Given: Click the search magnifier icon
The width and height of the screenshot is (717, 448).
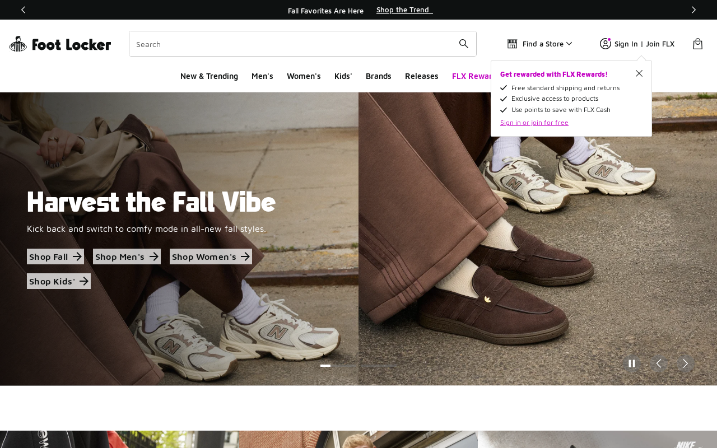Looking at the screenshot, I should pyautogui.click(x=464, y=44).
